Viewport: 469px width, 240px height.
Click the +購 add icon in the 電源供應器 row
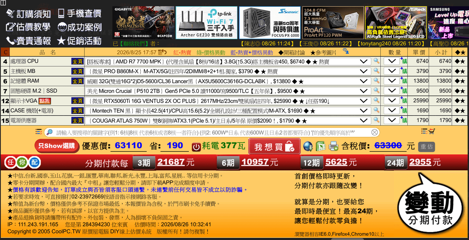coord(404,120)
